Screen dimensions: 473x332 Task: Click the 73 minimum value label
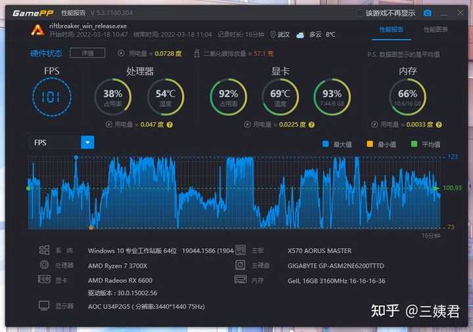click(451, 227)
